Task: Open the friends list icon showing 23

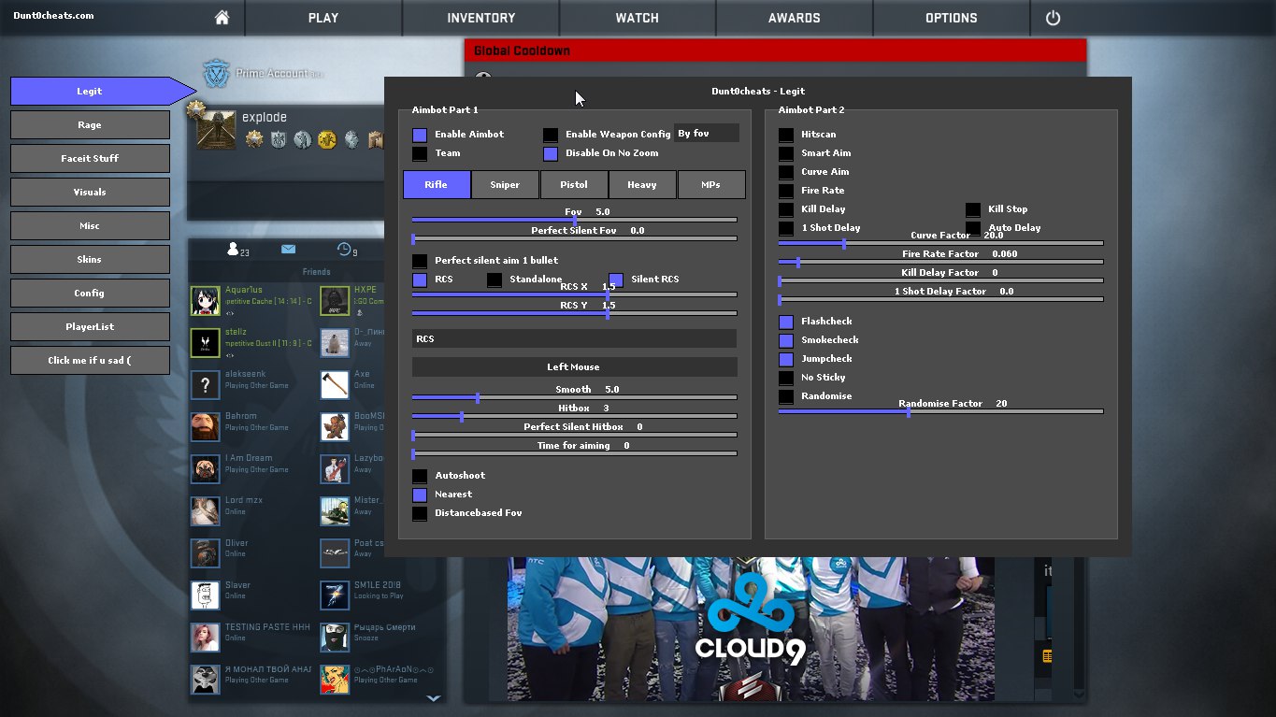Action: click(237, 250)
